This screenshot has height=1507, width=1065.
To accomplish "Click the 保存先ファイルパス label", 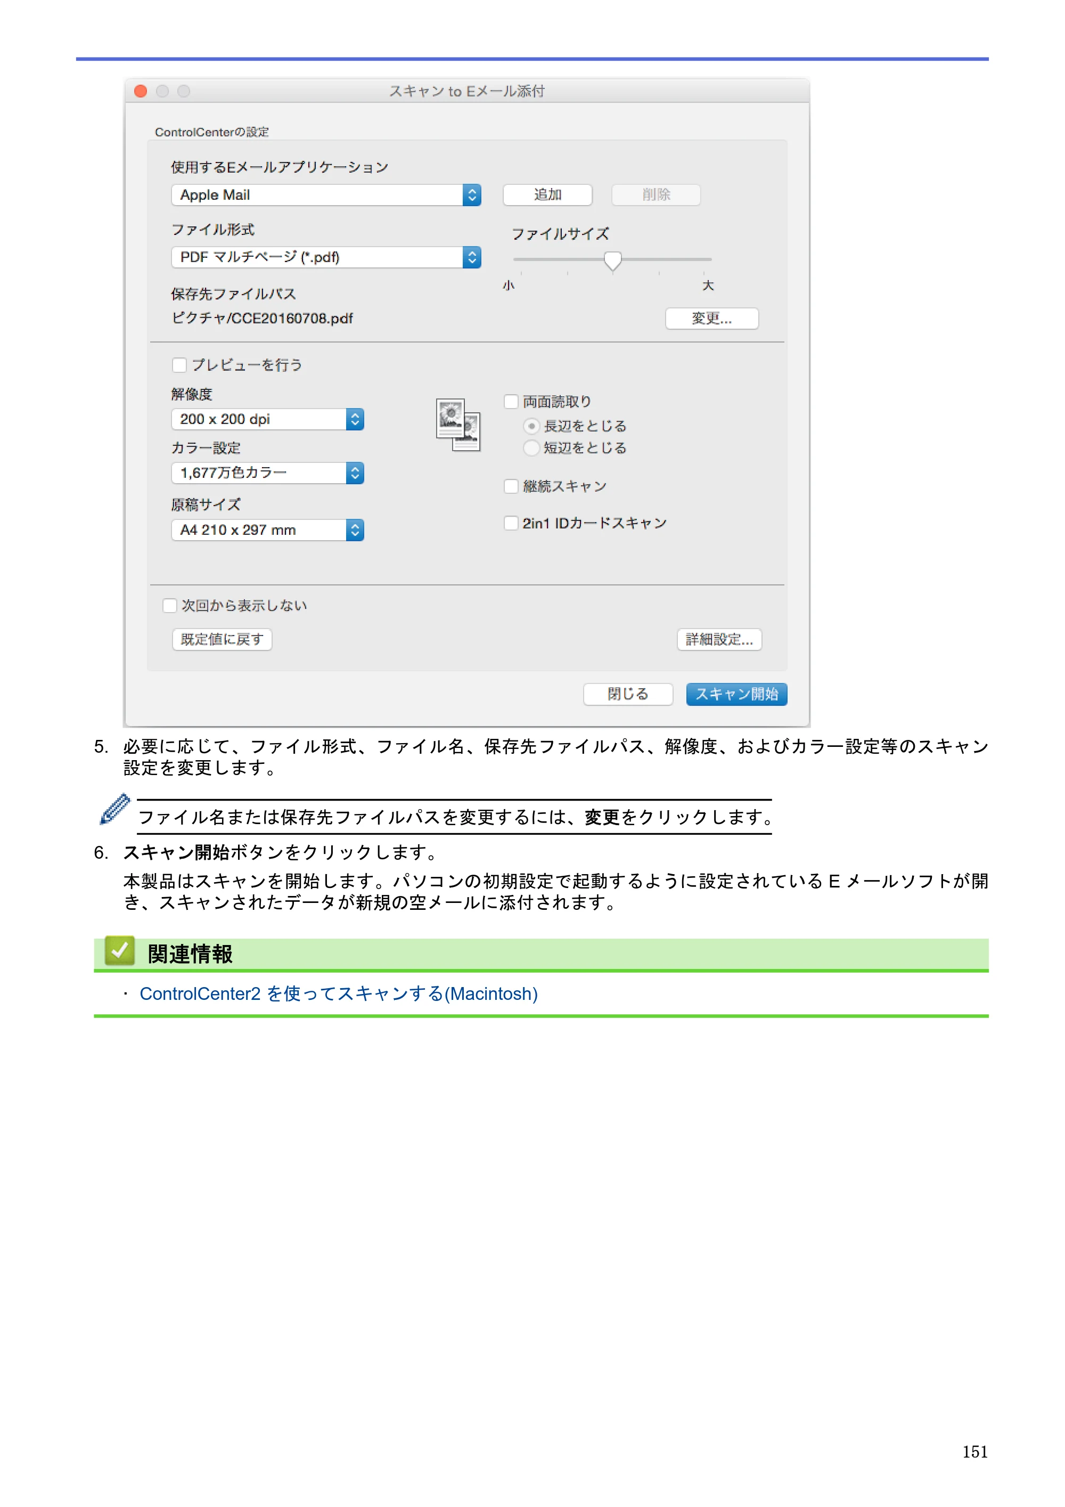I will click(234, 294).
